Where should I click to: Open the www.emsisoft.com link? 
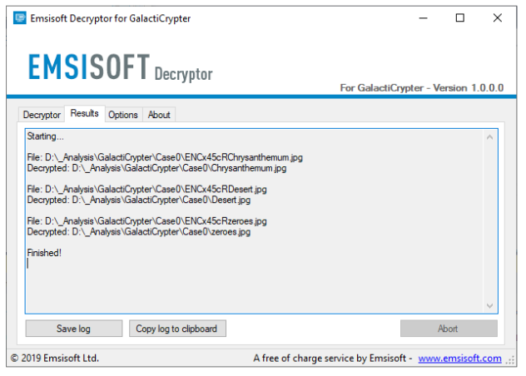click(x=459, y=359)
